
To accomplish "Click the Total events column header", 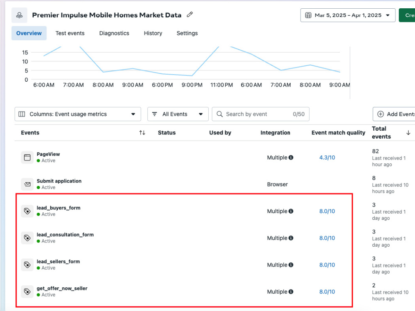I will pyautogui.click(x=381, y=133).
